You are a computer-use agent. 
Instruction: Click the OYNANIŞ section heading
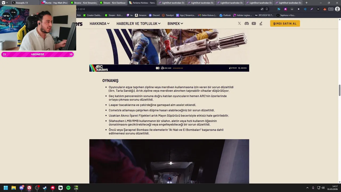tap(110, 81)
